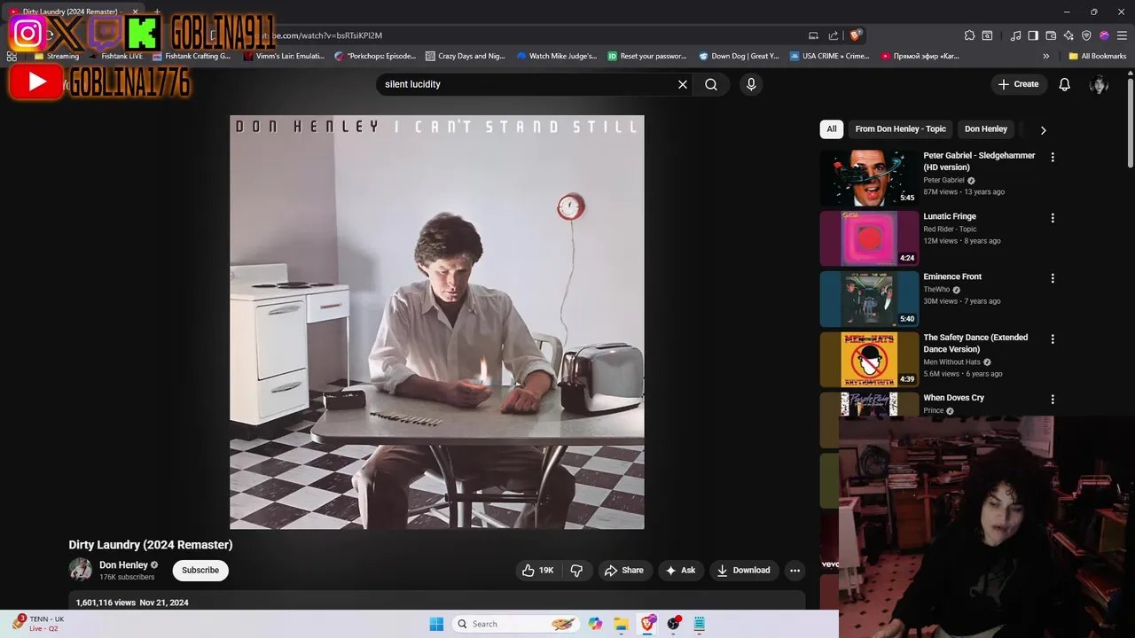Open options for Peter Gabriel Sledgehammer
This screenshot has height=638, width=1135.
[1053, 157]
